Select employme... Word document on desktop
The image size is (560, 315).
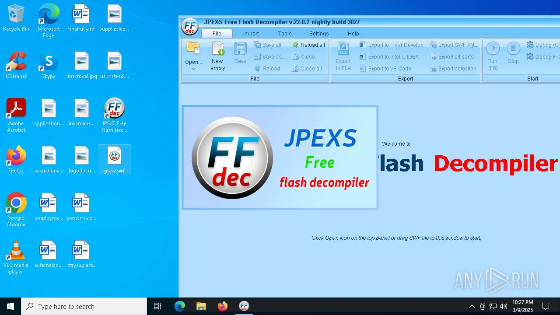(x=49, y=207)
